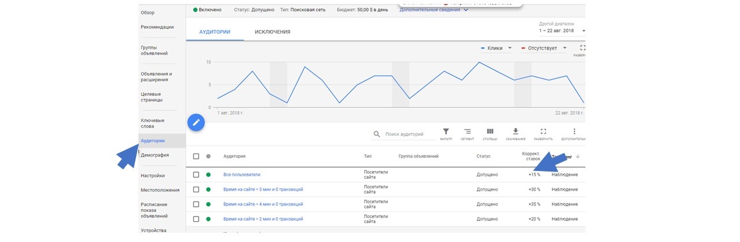Click the Скачивание download icon
The height and width of the screenshot is (242, 740).
[x=516, y=132]
